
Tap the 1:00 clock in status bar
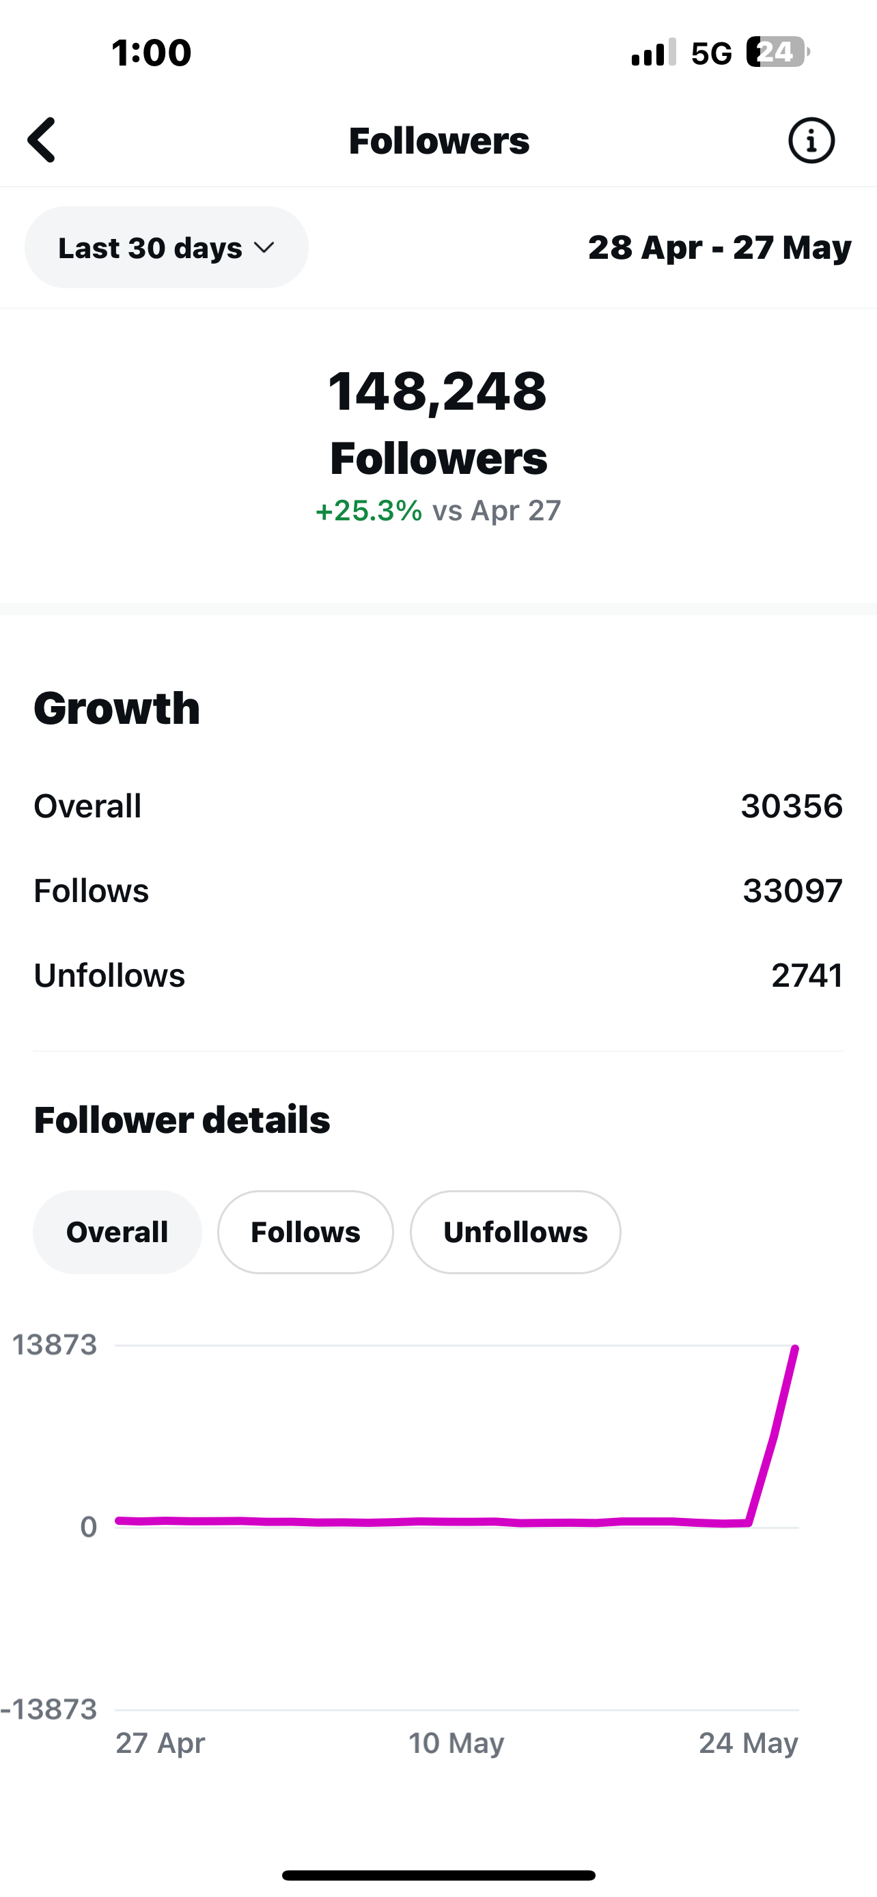(x=151, y=53)
